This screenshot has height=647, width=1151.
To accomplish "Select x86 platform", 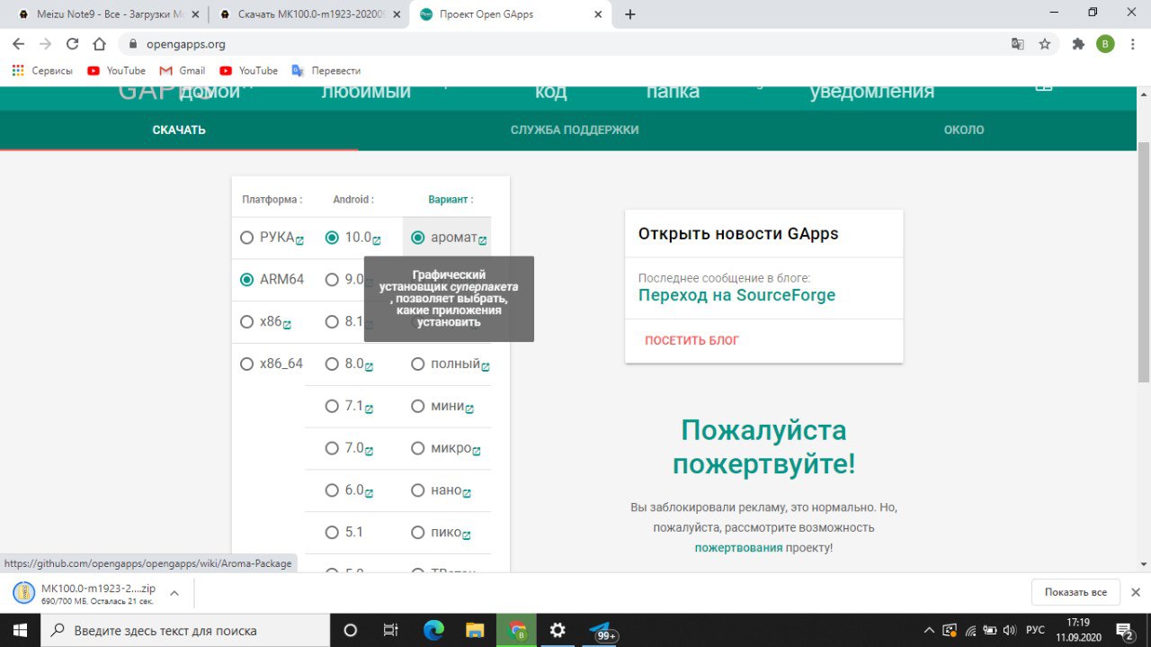I will tap(247, 321).
